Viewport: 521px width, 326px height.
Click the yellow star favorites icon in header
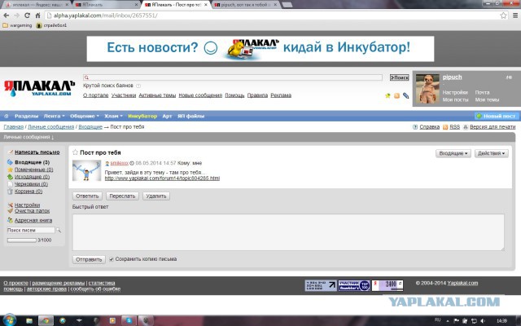pyautogui.click(x=387, y=96)
